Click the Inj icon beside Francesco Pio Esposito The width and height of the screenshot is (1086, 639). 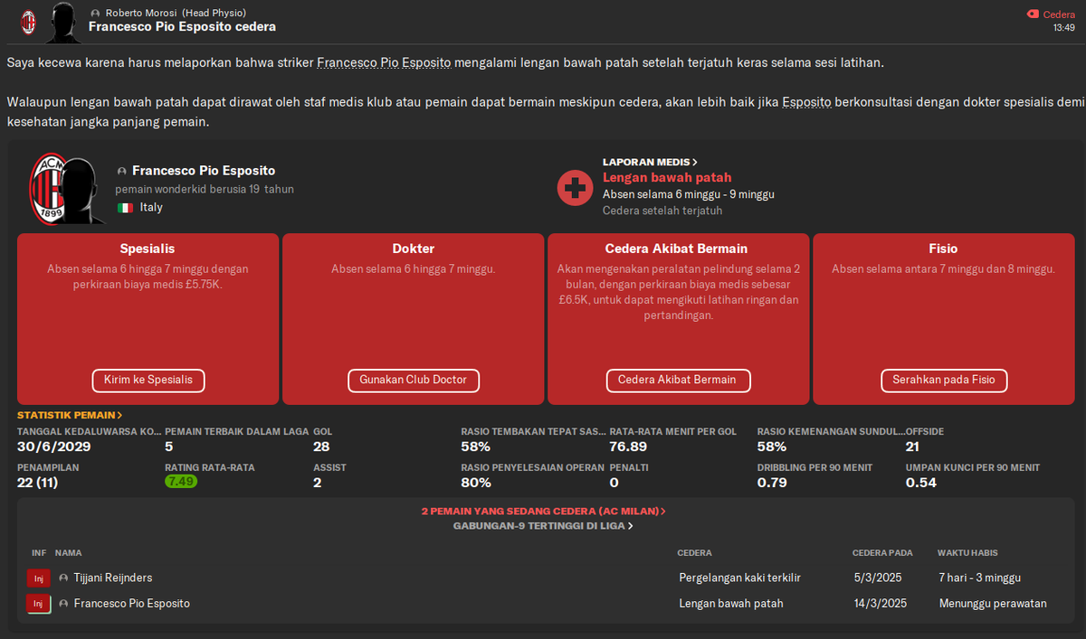tap(38, 603)
